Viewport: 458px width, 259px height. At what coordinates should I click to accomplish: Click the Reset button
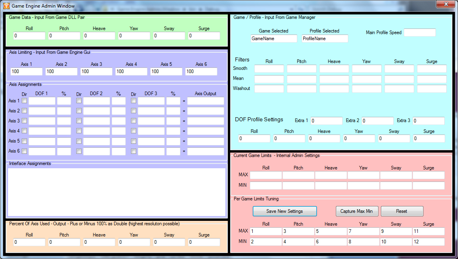pyautogui.click(x=402, y=211)
